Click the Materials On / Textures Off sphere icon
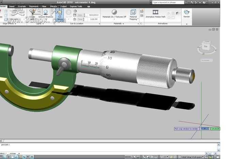 tap(114, 12)
